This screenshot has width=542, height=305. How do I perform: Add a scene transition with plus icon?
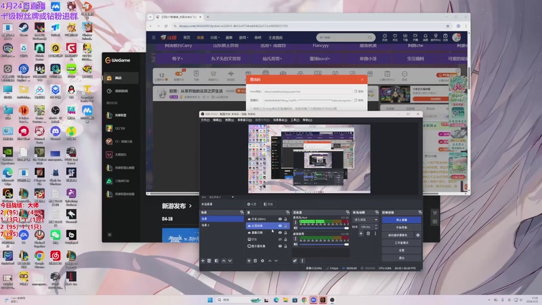361,234
